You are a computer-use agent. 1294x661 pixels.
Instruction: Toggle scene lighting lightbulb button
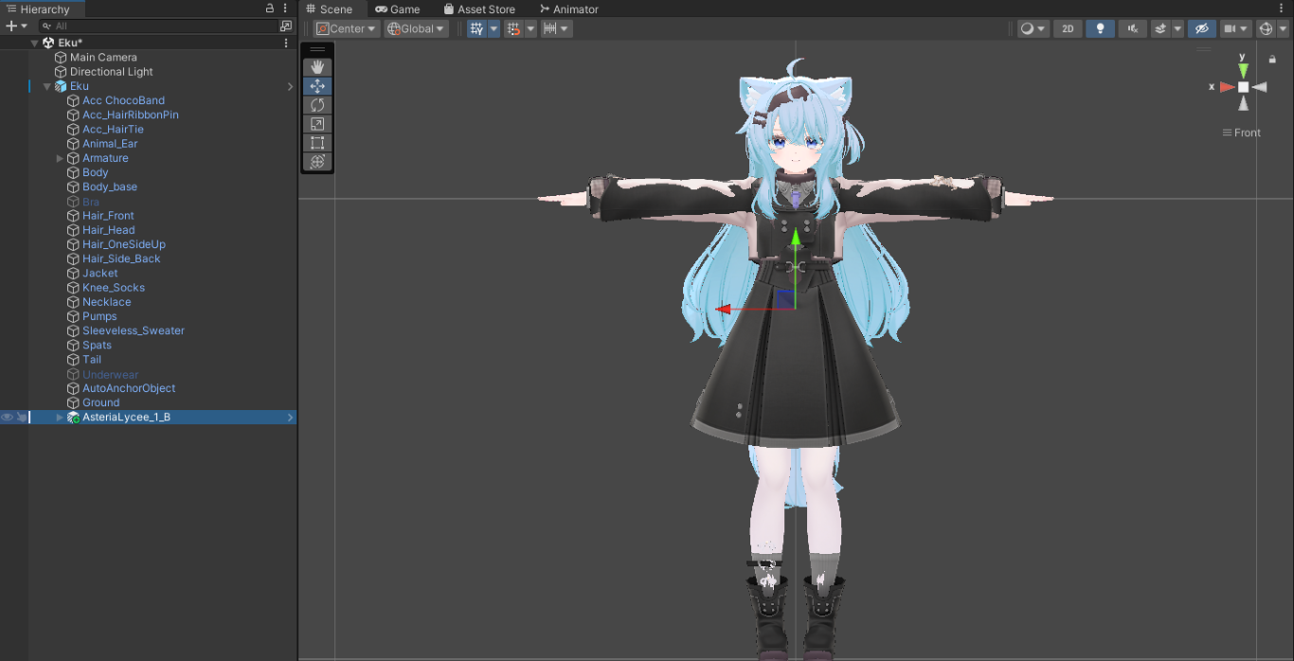[1099, 29]
